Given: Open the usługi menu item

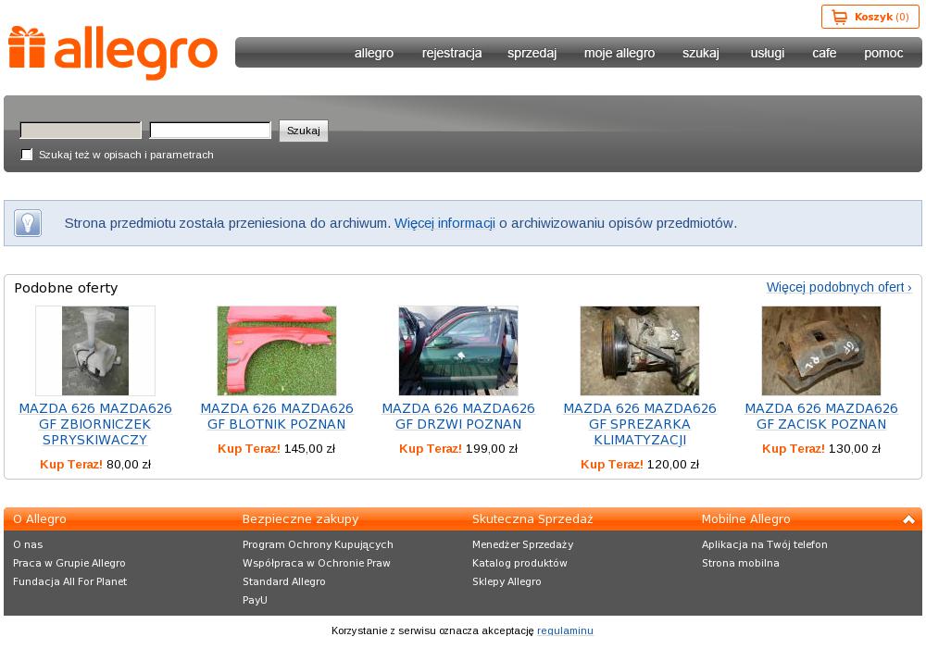Looking at the screenshot, I should (767, 53).
